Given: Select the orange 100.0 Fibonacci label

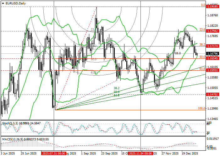Looking at the screenshot, I should 202,108.
